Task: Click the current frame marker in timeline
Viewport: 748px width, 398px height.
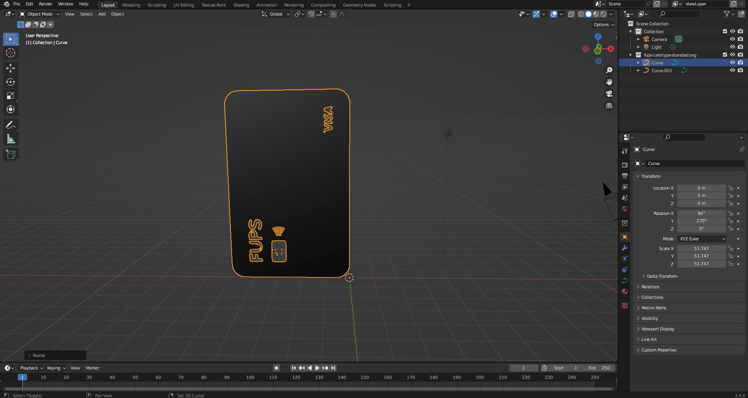Action: tap(22, 377)
